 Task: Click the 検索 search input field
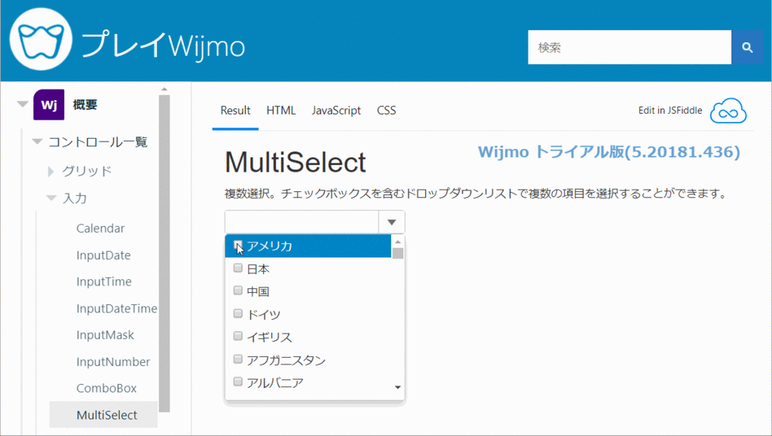pos(630,47)
